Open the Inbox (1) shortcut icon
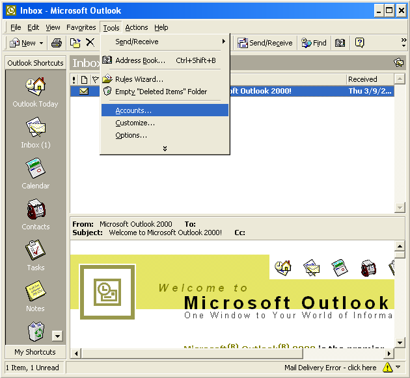Viewport: 410px width, 378px height. click(x=35, y=127)
